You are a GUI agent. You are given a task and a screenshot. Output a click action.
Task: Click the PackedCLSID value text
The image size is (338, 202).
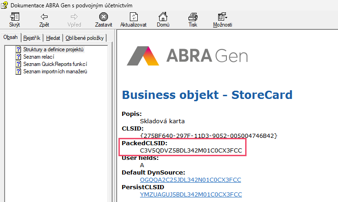(x=191, y=150)
